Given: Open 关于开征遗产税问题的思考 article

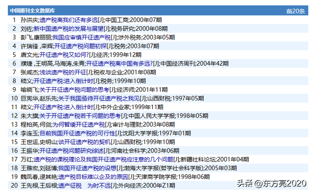Looking at the screenshot, I should click(x=75, y=90).
